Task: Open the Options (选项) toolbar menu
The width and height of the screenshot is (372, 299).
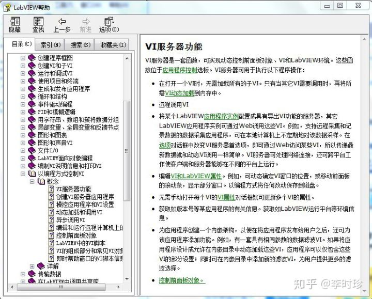Action: [109, 25]
